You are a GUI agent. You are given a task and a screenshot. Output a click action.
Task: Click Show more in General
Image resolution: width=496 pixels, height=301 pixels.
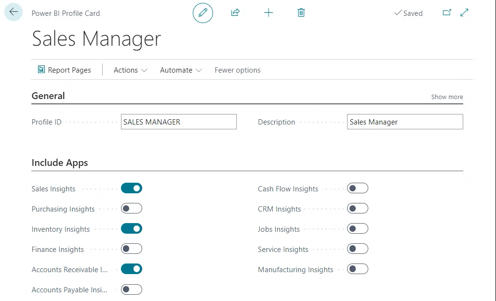click(x=447, y=97)
